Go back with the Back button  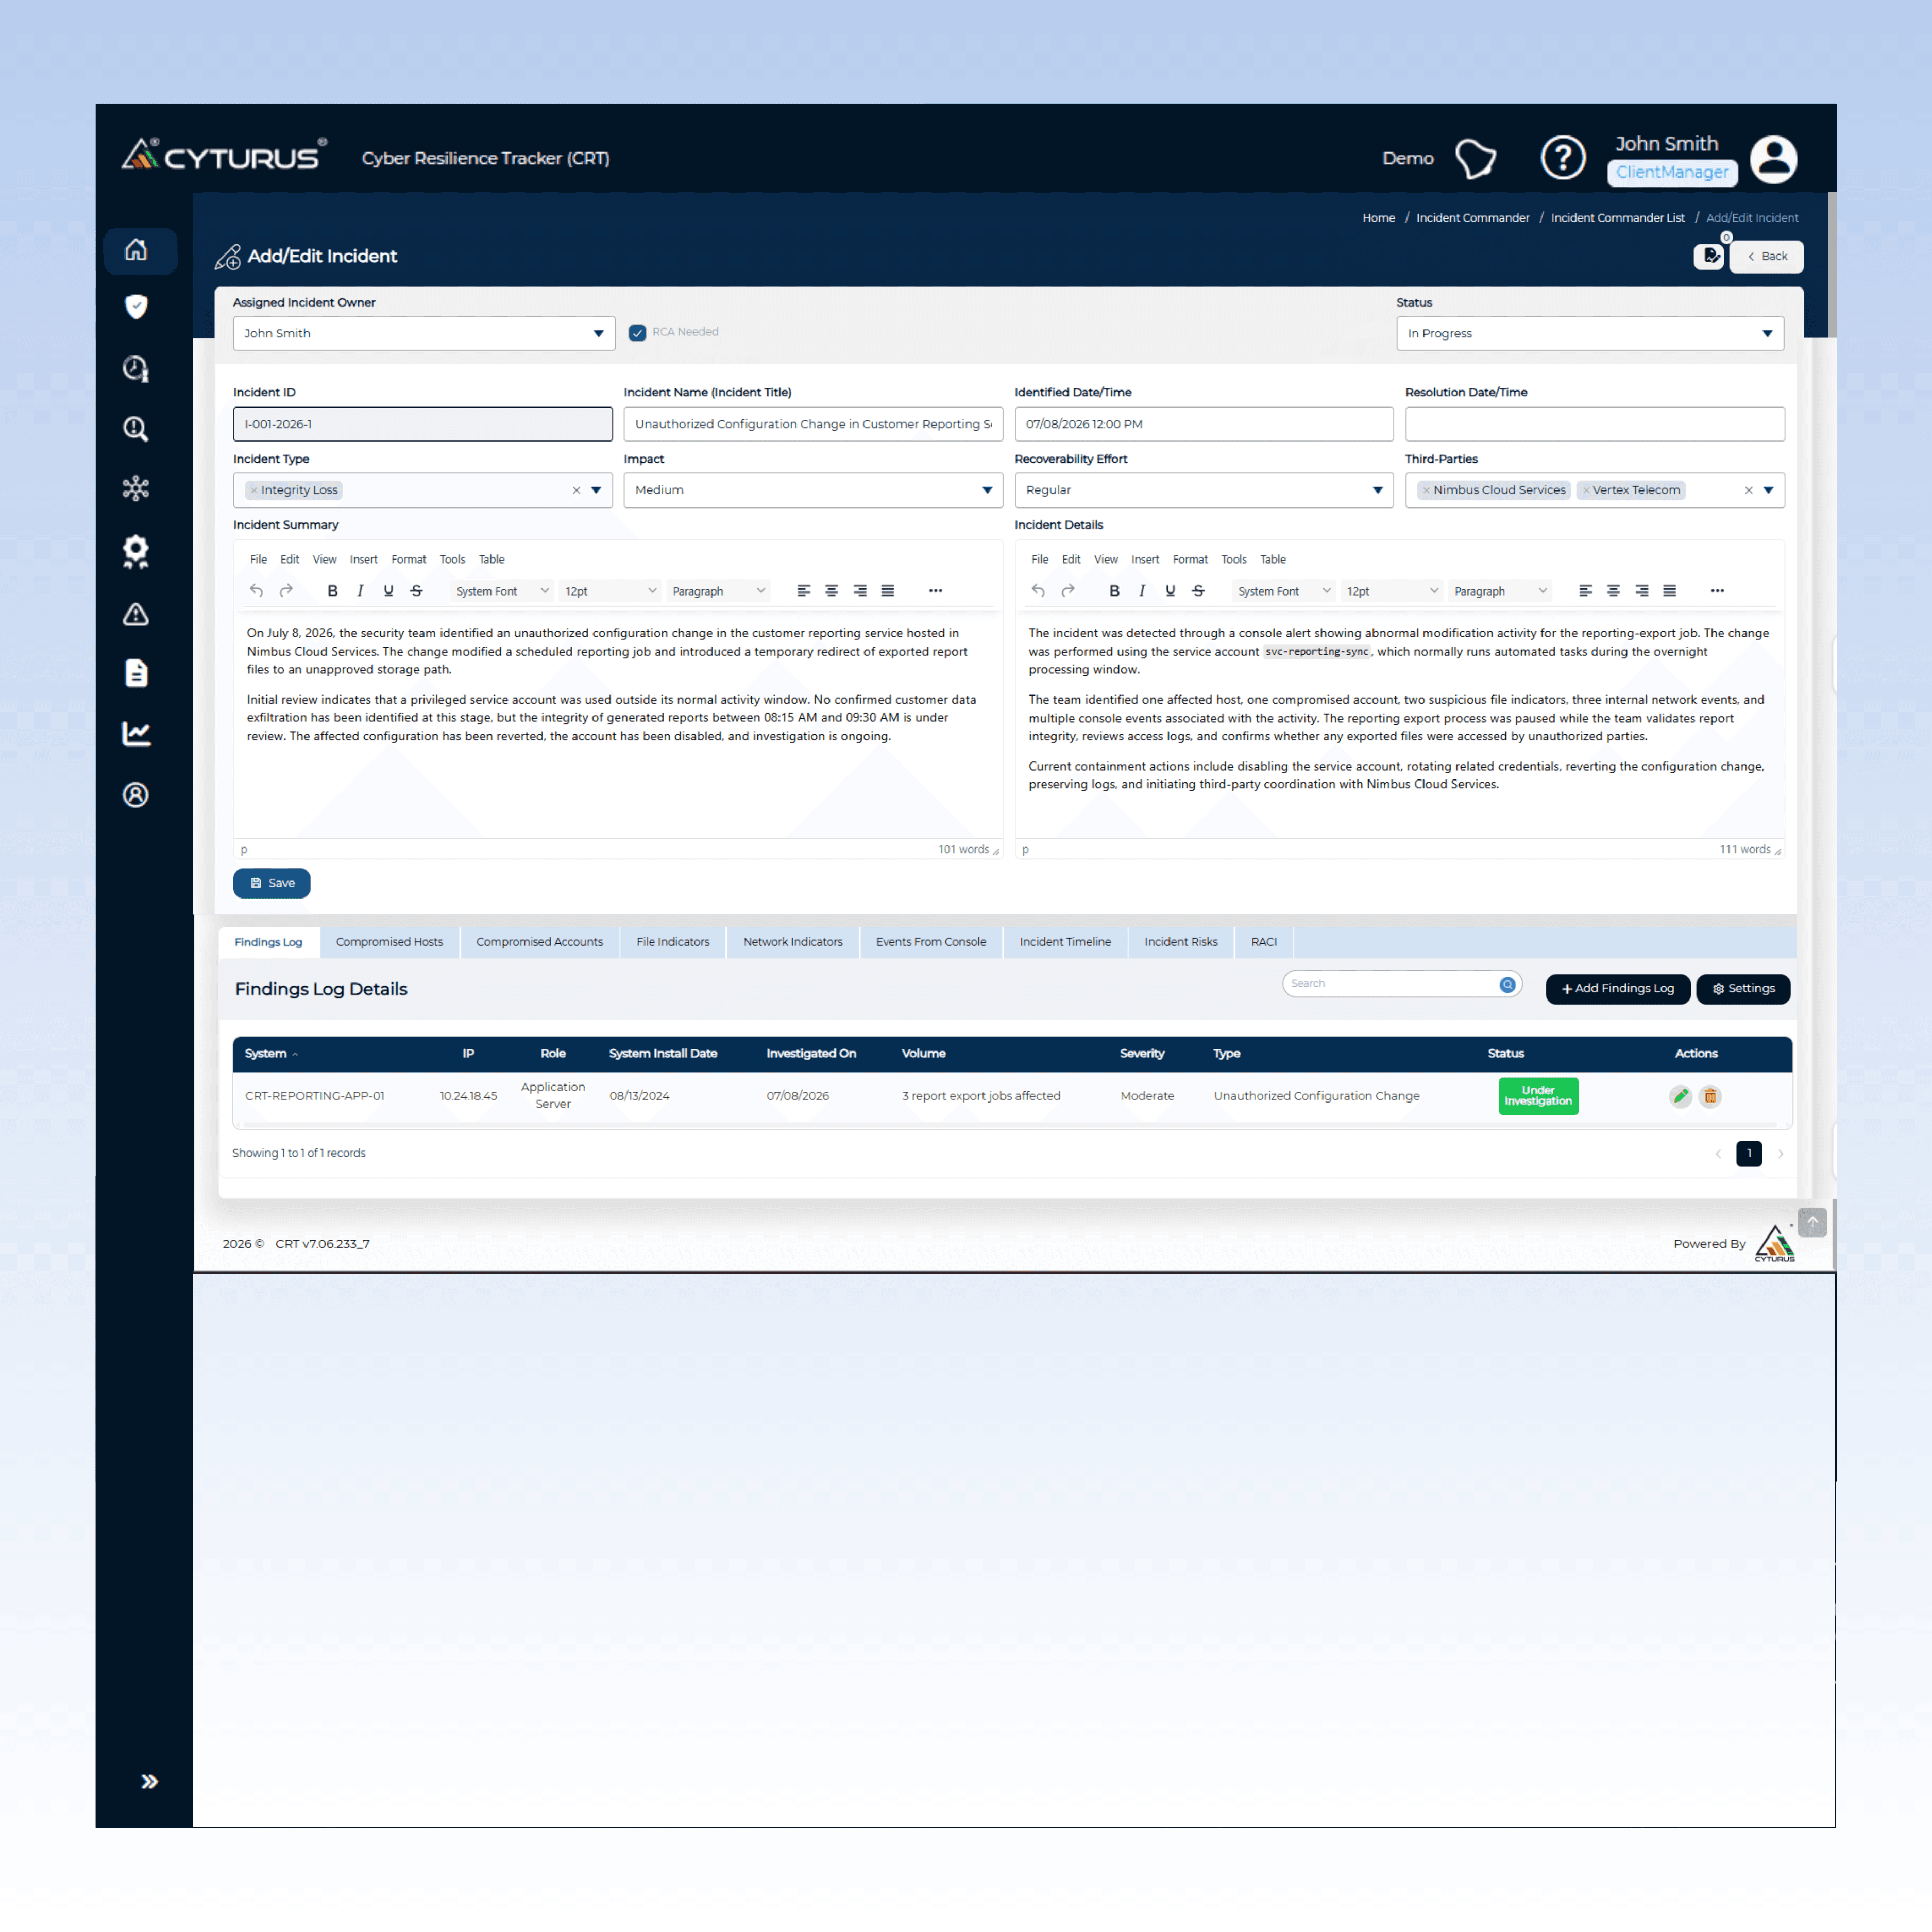click(x=1767, y=257)
